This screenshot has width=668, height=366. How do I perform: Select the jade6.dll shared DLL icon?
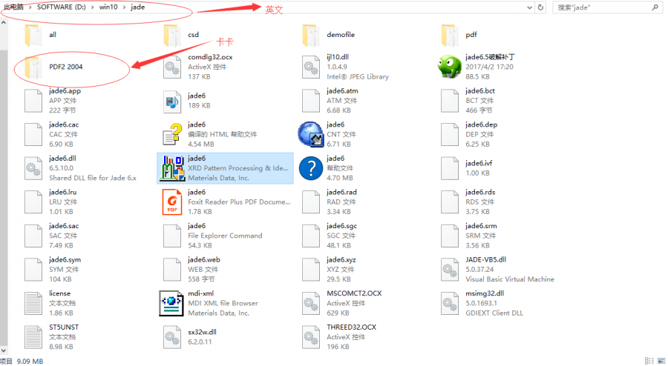click(33, 168)
